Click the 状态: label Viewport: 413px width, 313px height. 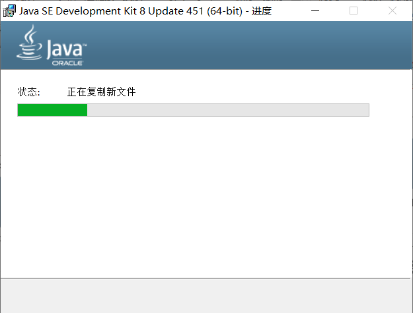point(28,92)
